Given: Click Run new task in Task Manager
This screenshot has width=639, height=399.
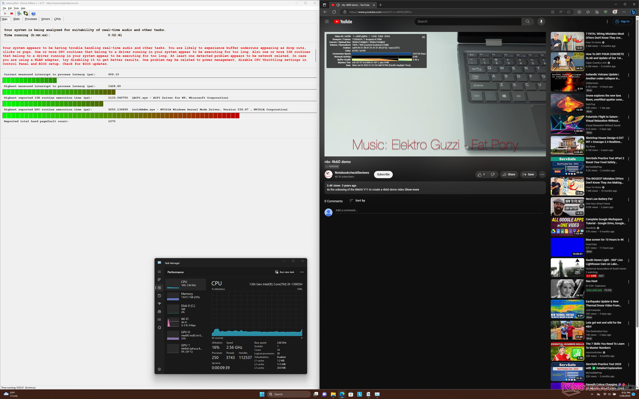Looking at the screenshot, I should (x=285, y=272).
